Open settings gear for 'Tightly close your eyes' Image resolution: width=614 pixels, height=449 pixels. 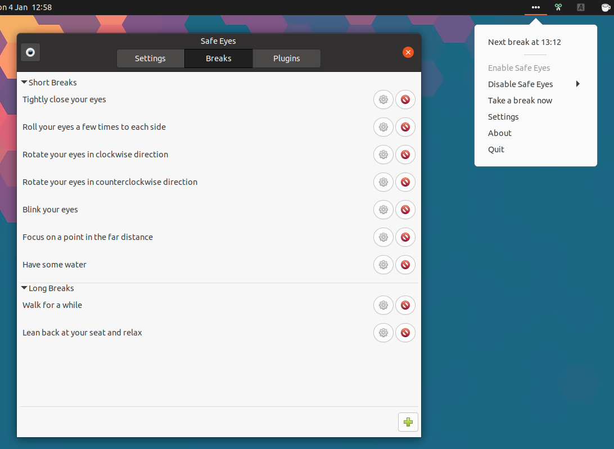383,99
